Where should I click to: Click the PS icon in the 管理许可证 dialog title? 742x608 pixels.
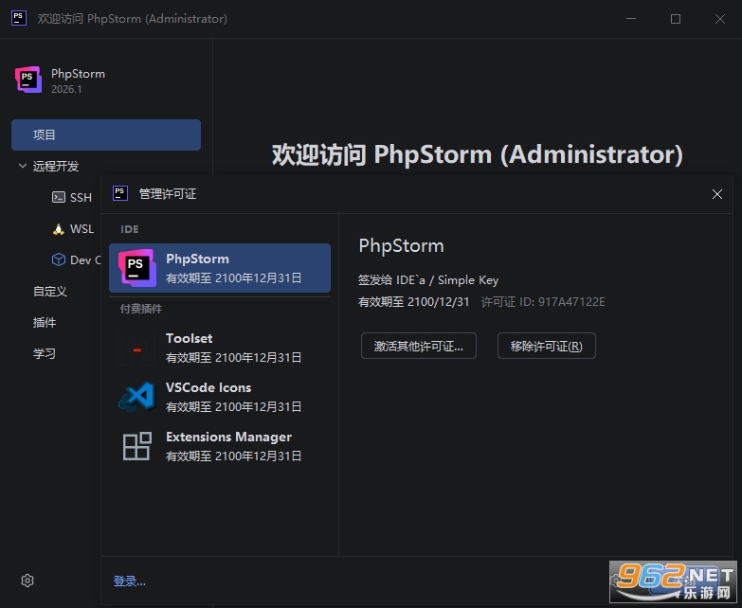[x=120, y=193]
